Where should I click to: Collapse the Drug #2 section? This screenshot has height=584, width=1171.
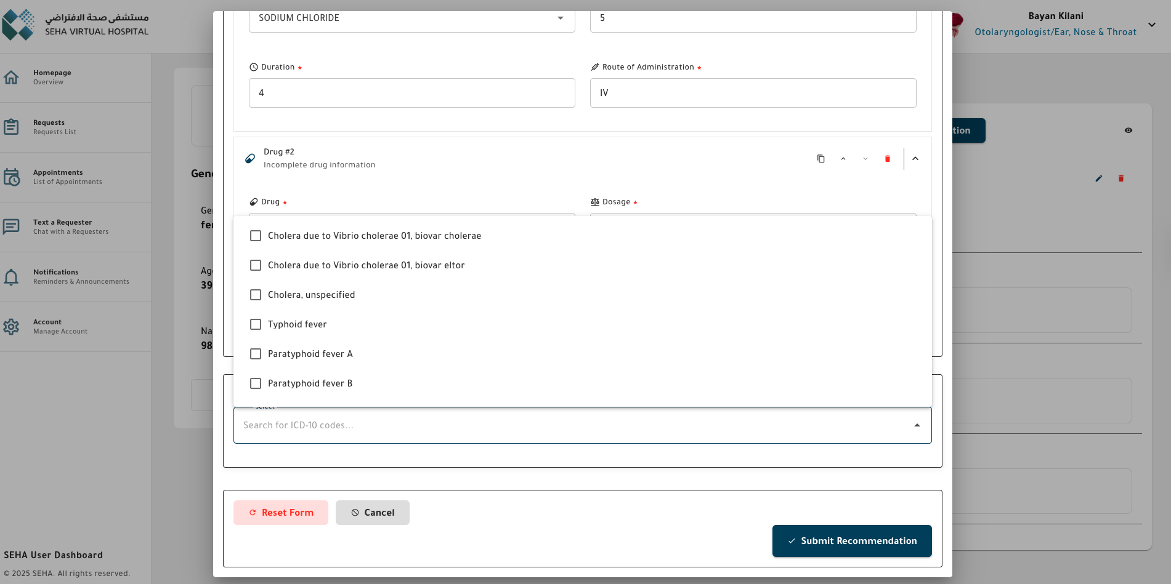915,158
